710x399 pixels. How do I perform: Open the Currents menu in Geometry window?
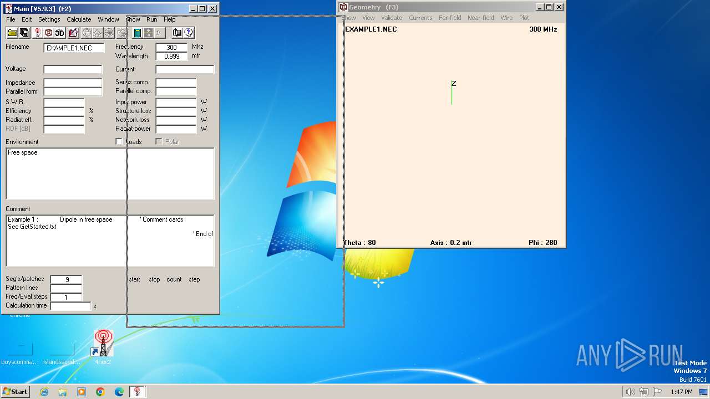pos(420,18)
